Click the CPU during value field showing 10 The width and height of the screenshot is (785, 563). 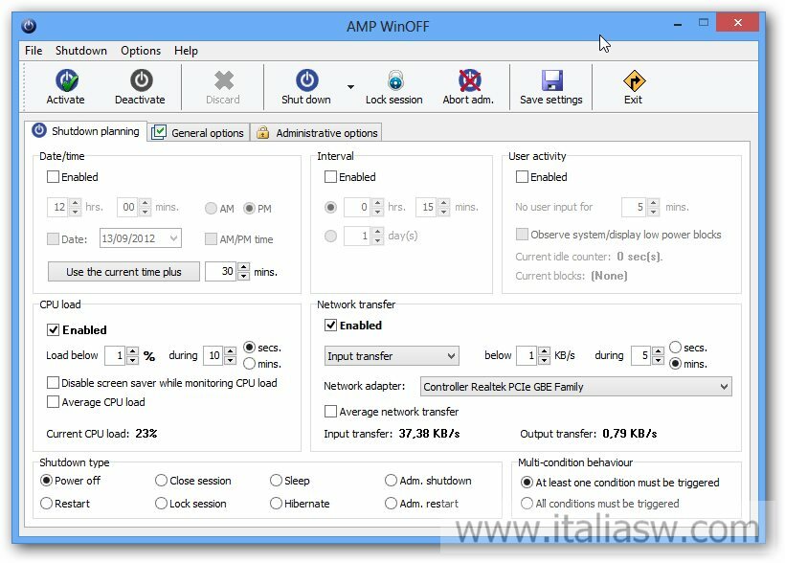click(213, 355)
